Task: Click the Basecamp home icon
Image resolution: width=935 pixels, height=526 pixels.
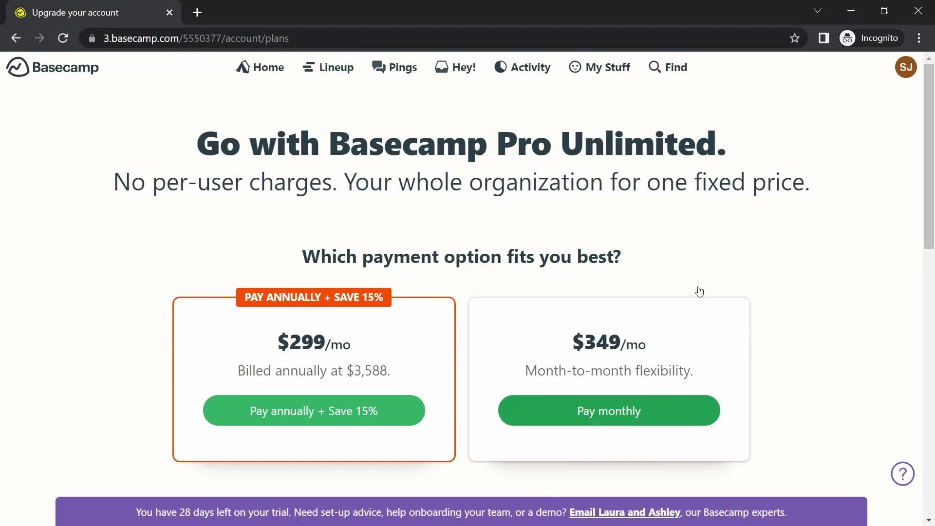Action: click(16, 67)
